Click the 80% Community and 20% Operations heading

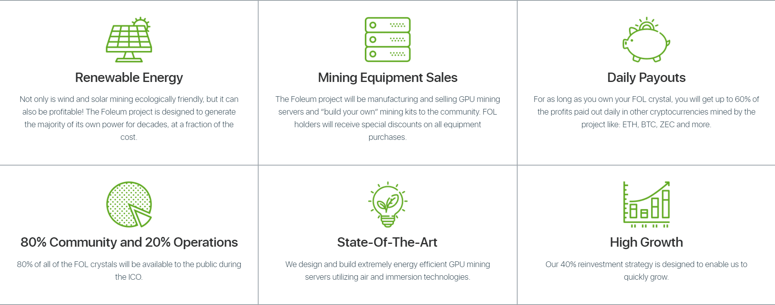(x=129, y=242)
